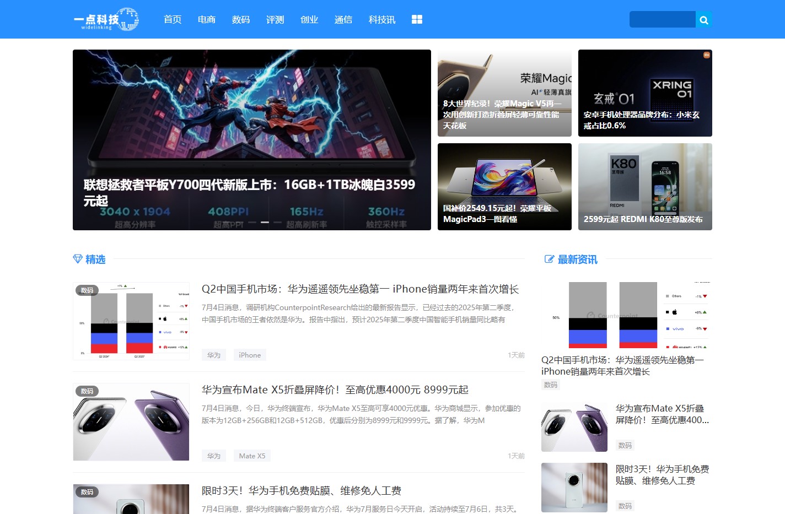The width and height of the screenshot is (785, 514).
Task: Click the iPhone tag under Q2 article
Action: [250, 355]
